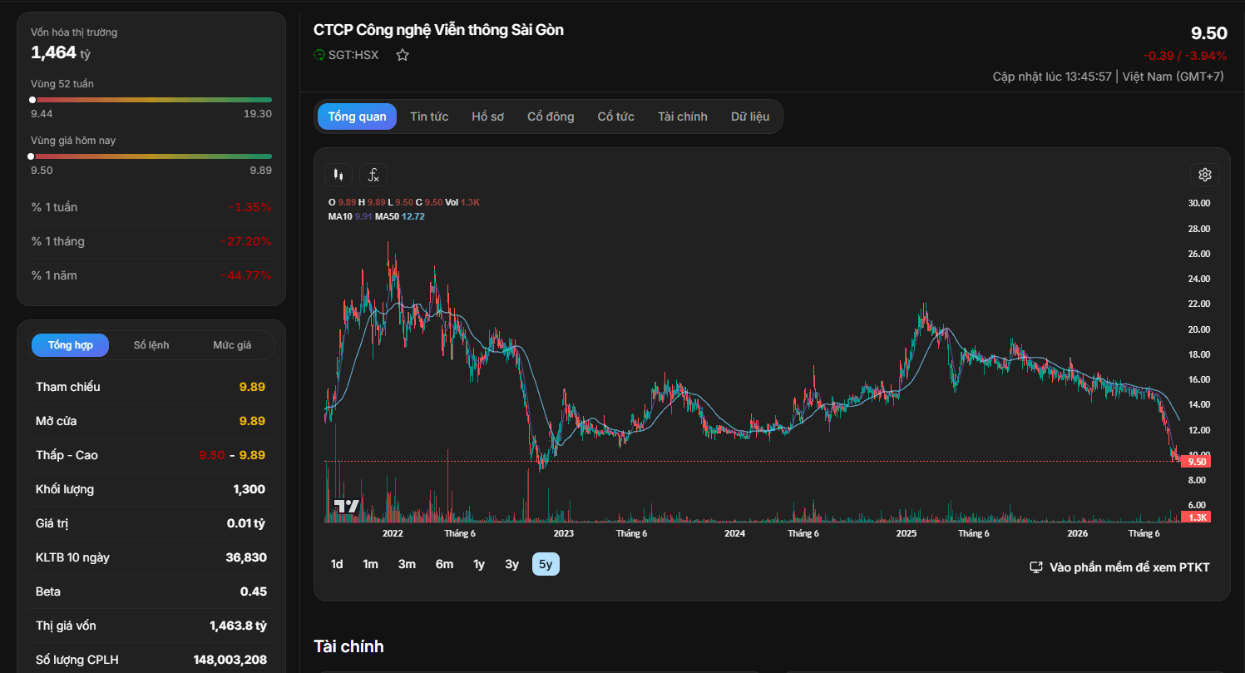1245x673 pixels.
Task: Click the monitor icon beside PTKT link
Action: [1036, 567]
